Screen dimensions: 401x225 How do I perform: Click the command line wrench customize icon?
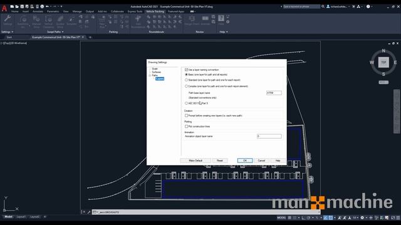pos(89,212)
